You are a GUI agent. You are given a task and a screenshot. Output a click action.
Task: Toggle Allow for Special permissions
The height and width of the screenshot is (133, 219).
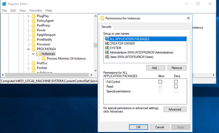[x=160, y=91]
